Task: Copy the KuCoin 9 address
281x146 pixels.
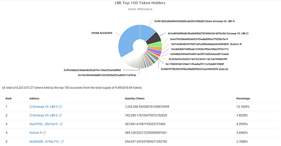Action: pyautogui.click(x=44, y=133)
